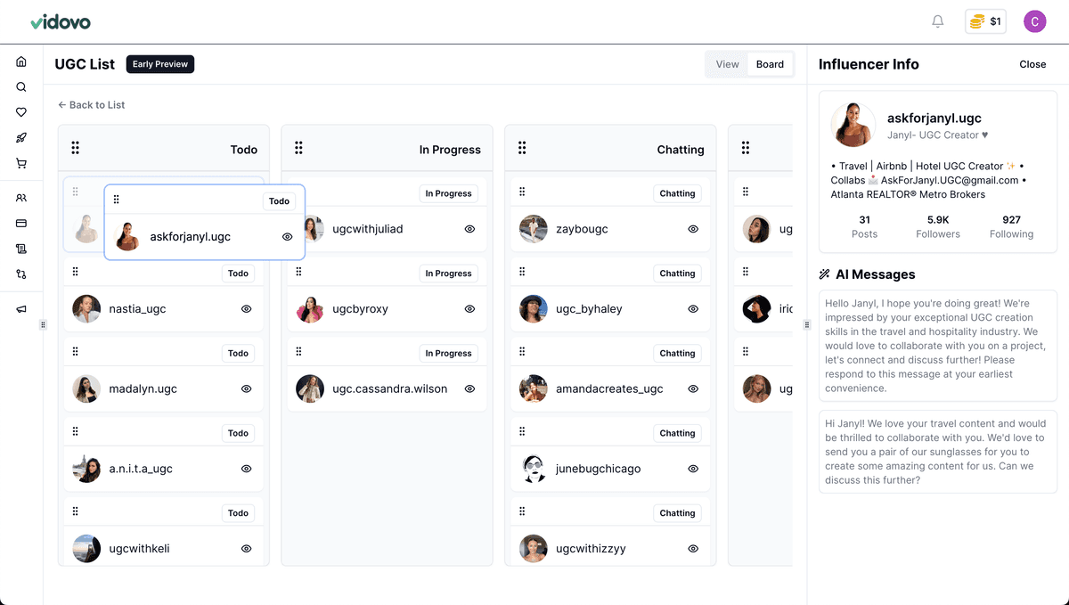Collapse the left sidebar using its handle
Image resolution: width=1069 pixels, height=605 pixels.
pyautogui.click(x=42, y=324)
